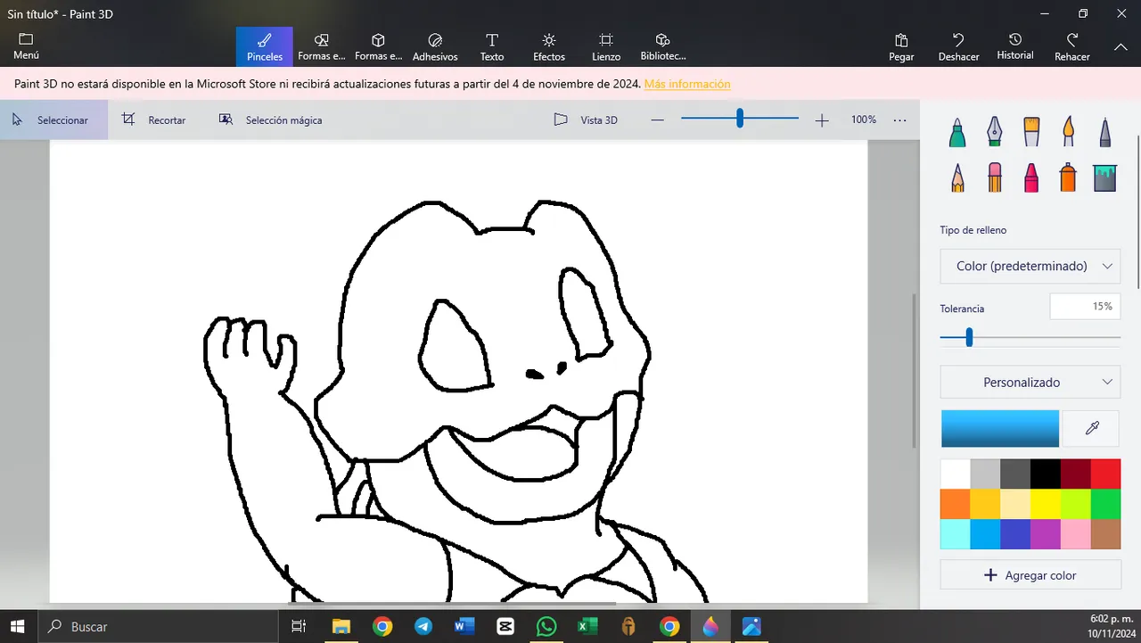
Task: Choose the orange color swatch
Action: [956, 504]
